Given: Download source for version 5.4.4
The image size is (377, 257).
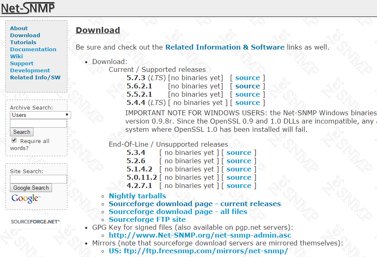Looking at the screenshot, I should coord(247,102).
